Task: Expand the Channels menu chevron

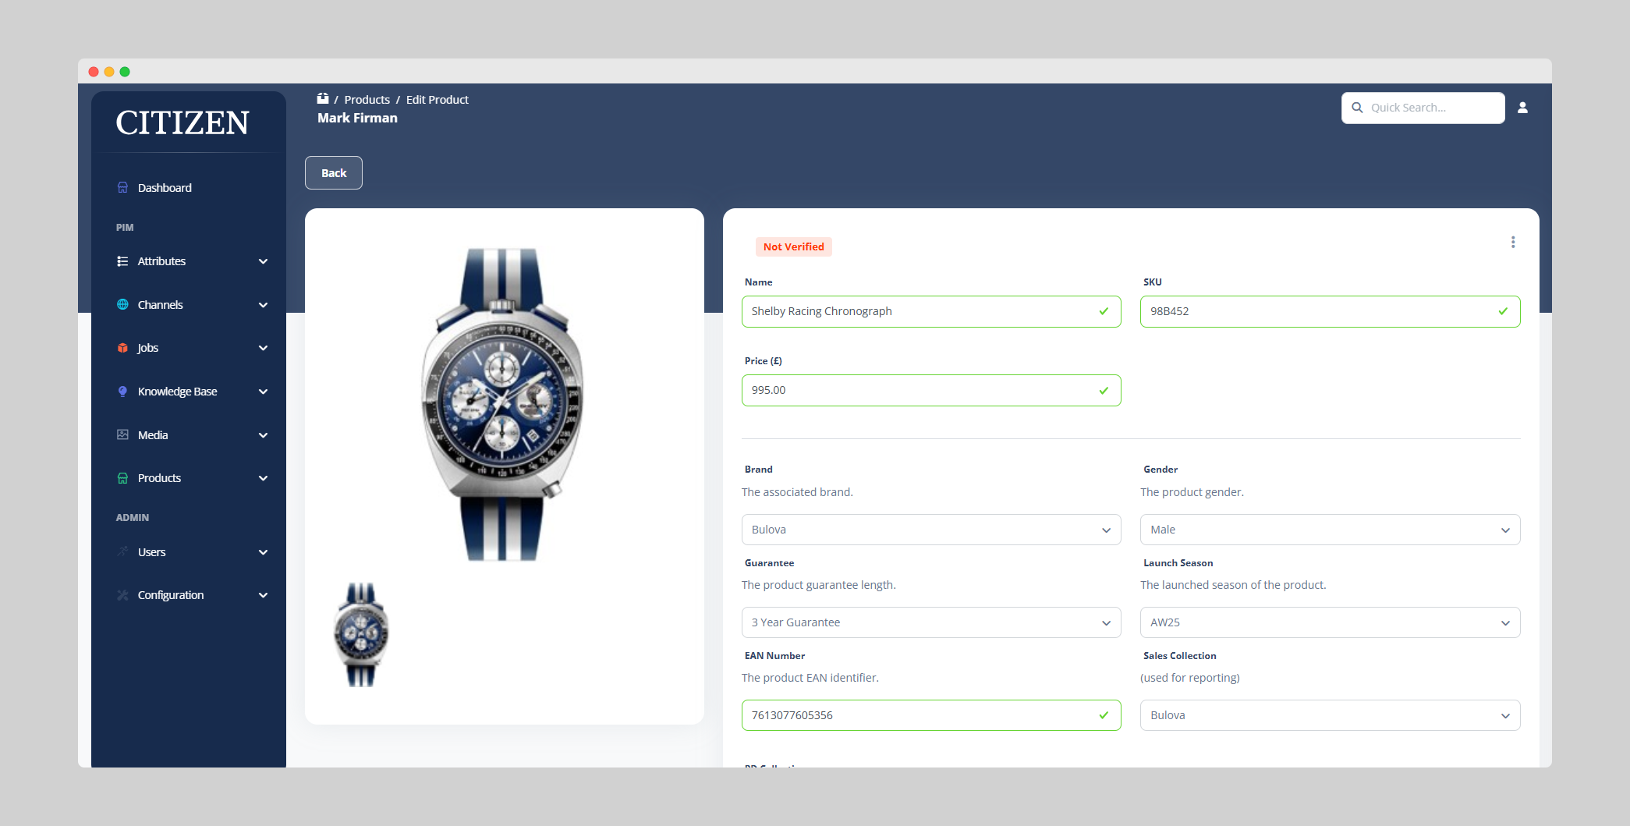Action: click(x=264, y=305)
